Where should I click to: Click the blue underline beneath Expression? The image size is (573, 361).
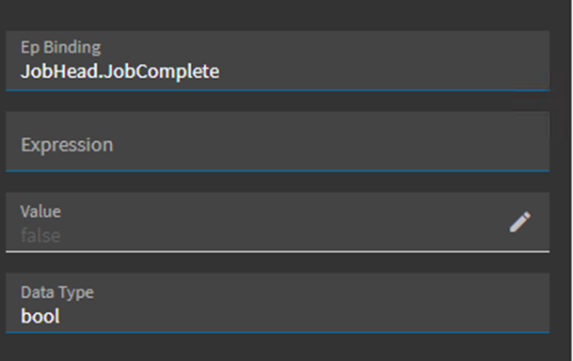point(278,170)
